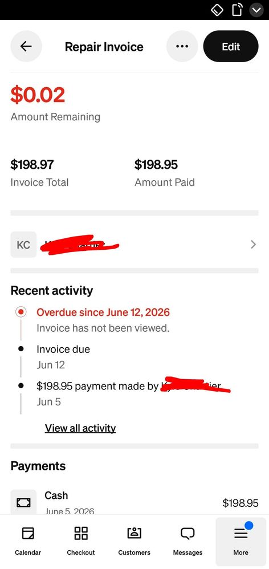Tap the back arrow button

click(26, 46)
